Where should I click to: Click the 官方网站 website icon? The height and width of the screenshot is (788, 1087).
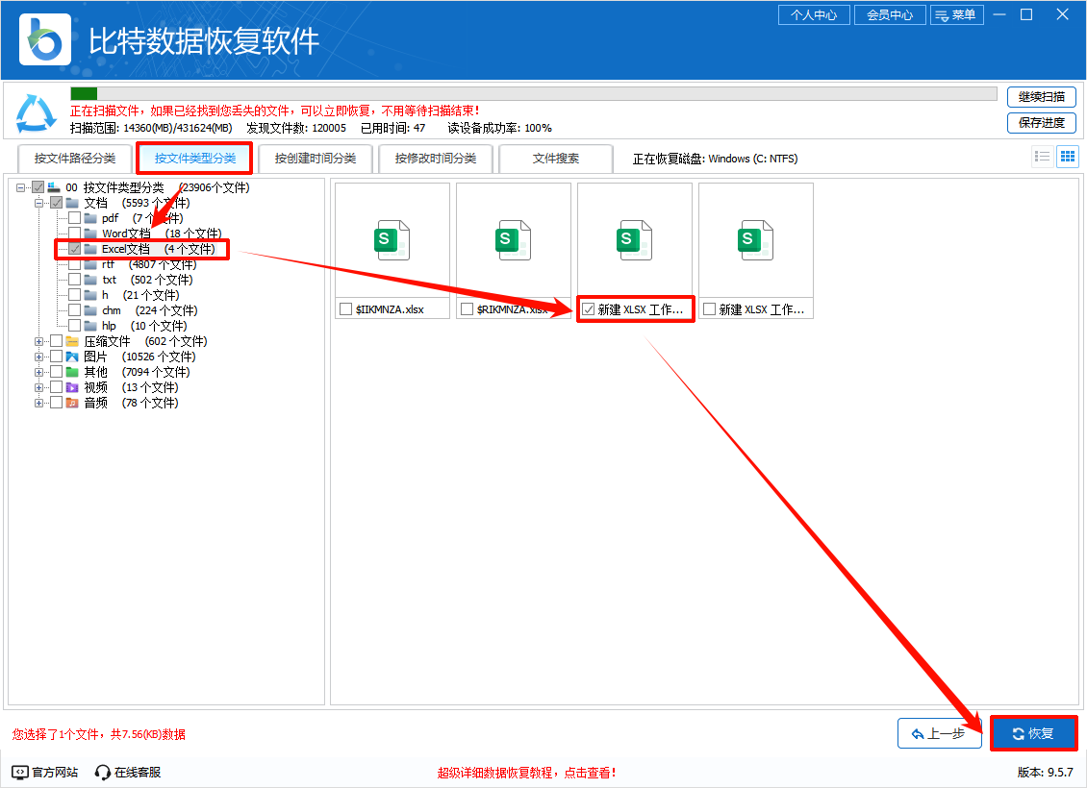point(20,770)
